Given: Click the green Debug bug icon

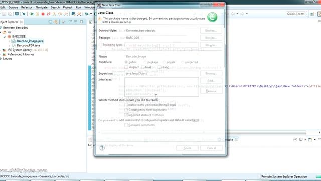Looking at the screenshot, I should [x=87, y=14].
